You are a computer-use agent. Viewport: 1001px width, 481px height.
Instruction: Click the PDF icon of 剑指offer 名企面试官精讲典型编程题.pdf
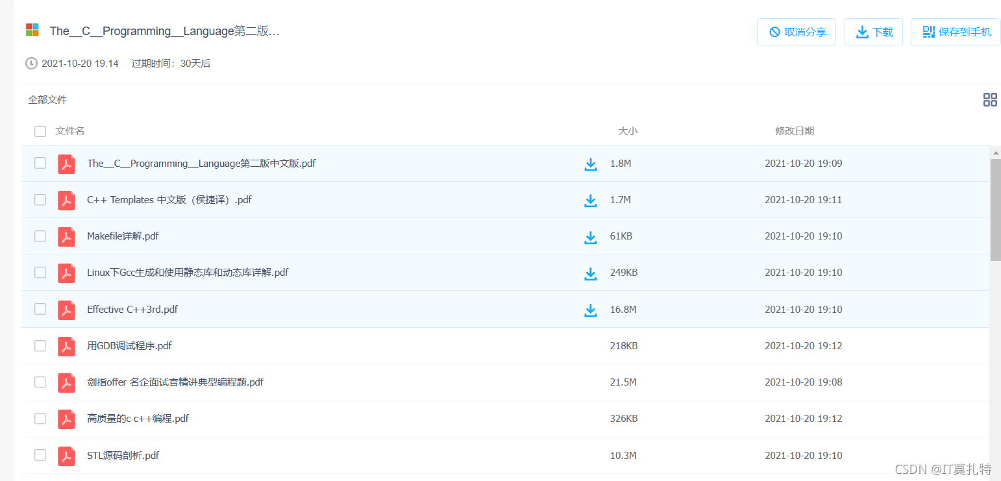point(66,383)
